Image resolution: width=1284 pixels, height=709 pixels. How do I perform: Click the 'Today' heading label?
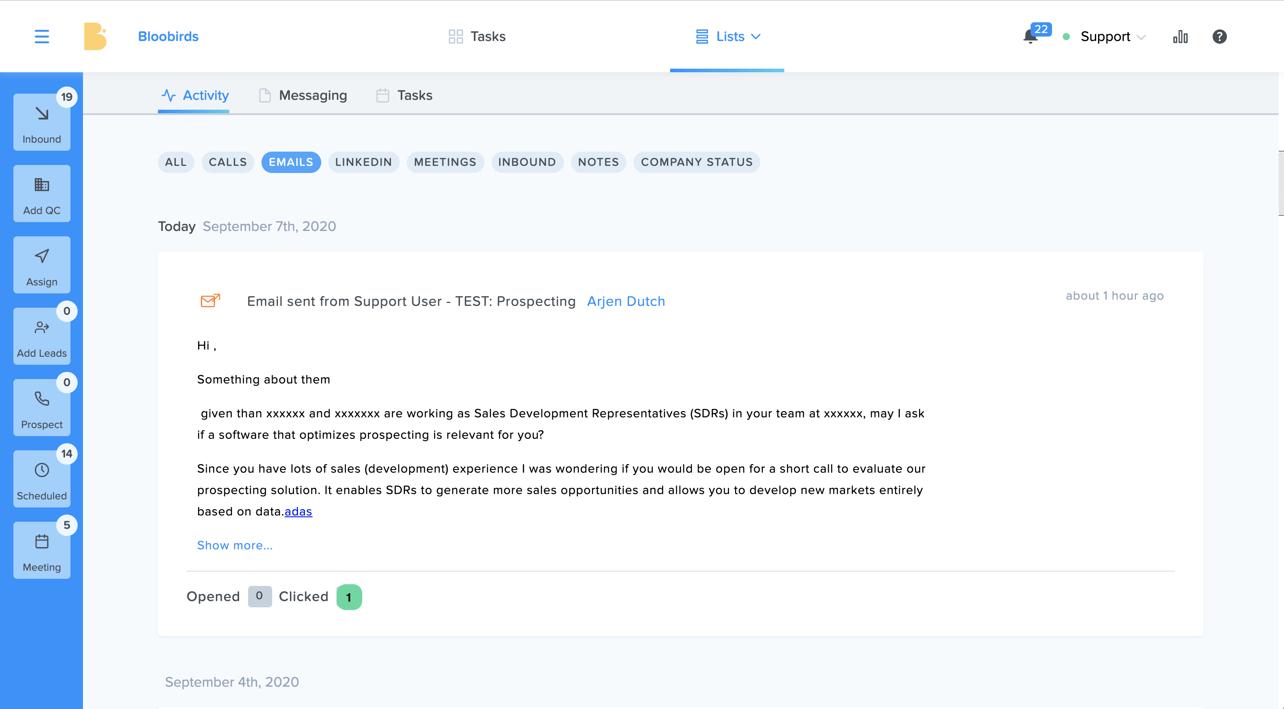(x=177, y=226)
